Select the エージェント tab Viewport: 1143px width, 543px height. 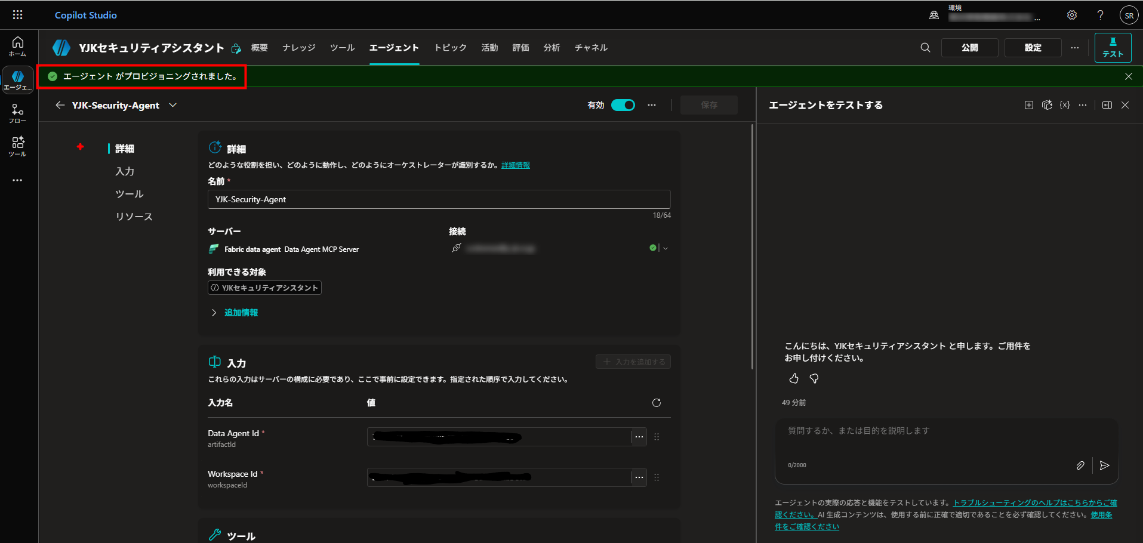pyautogui.click(x=394, y=48)
